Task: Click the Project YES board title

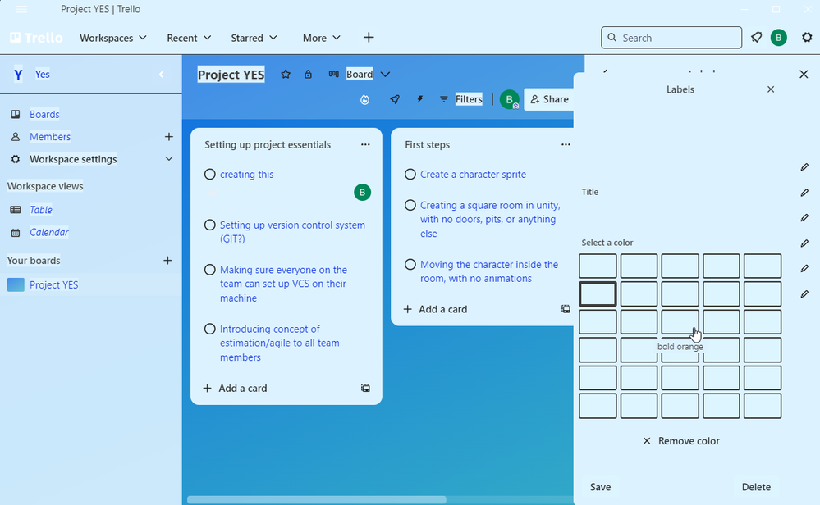Action: point(231,75)
